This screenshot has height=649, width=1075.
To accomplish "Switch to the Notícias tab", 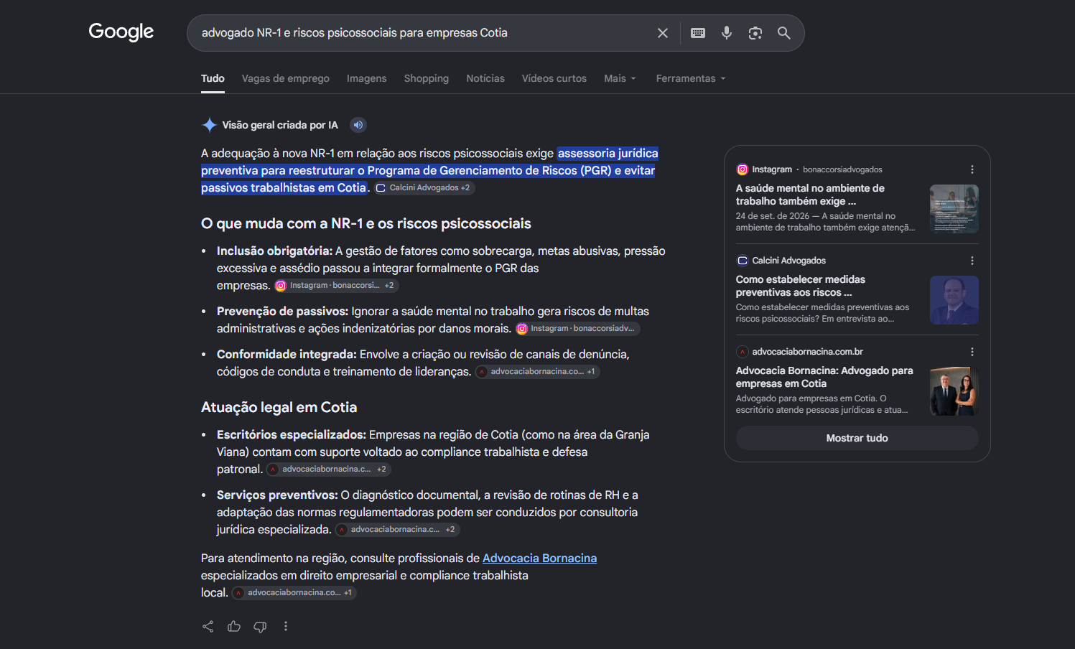I will 485,78.
